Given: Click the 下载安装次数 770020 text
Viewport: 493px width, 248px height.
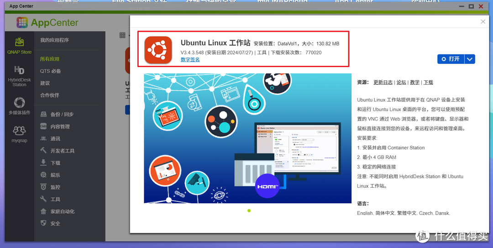Looking at the screenshot, I should (297, 53).
